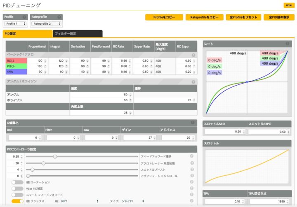Click the フィードフォワード遷移 slider handle

(55, 156)
